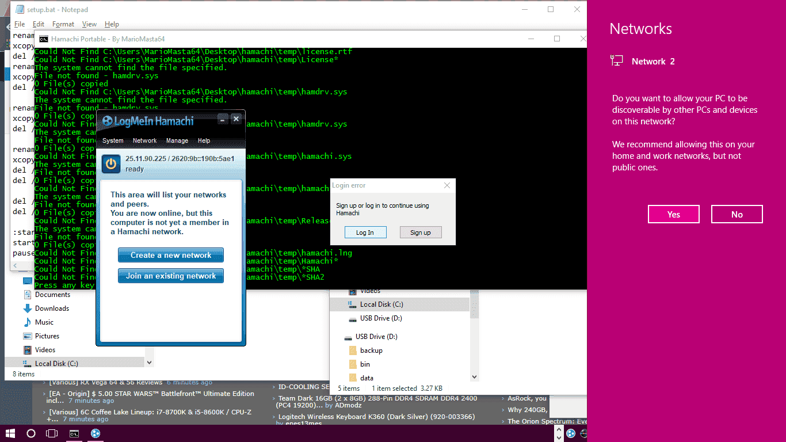
Task: Choose No for network discoverability
Action: tap(737, 214)
